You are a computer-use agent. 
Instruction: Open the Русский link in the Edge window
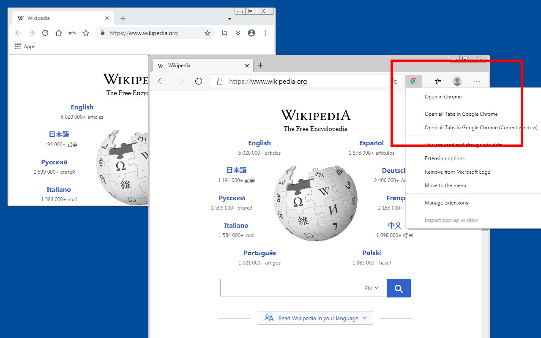[232, 198]
